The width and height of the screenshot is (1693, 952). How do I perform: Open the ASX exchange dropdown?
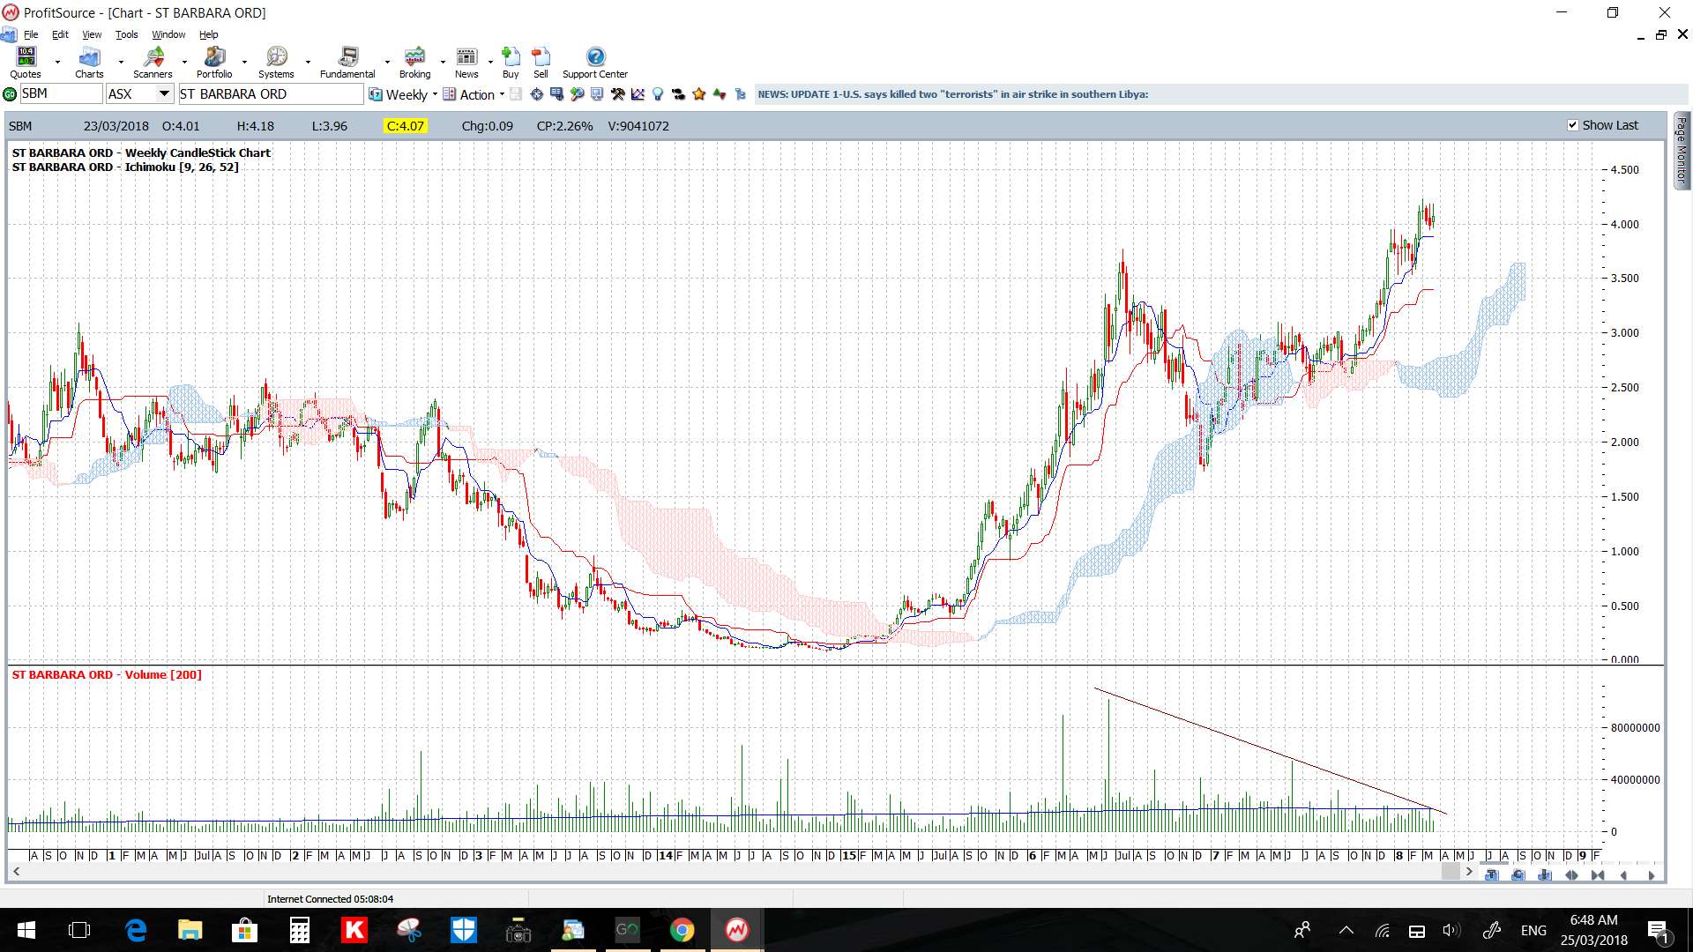[x=164, y=93]
